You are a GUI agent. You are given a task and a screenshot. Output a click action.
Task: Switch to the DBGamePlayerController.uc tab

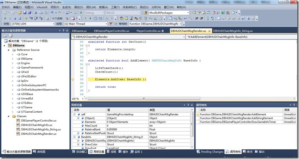coord(112,31)
